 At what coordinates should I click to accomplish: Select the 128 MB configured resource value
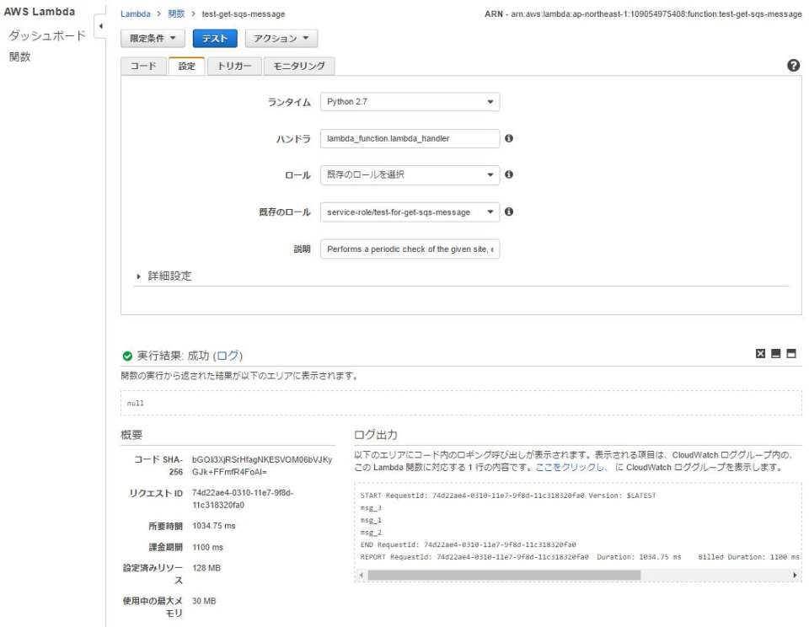point(206,568)
